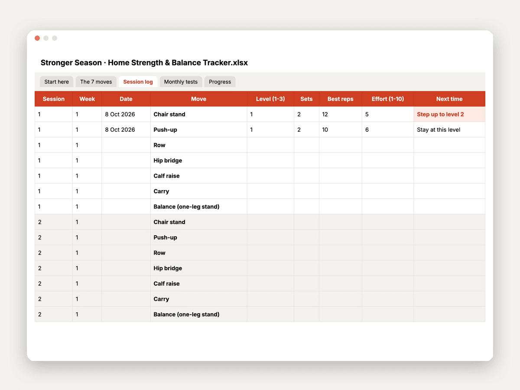Select session 2 Calf raise move cell
This screenshot has height=390, width=520.
coord(199,283)
